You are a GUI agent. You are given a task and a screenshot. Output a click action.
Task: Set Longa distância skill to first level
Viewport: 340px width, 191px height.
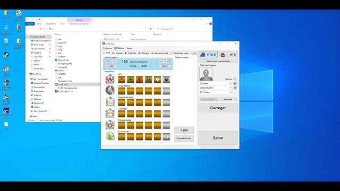point(122,91)
